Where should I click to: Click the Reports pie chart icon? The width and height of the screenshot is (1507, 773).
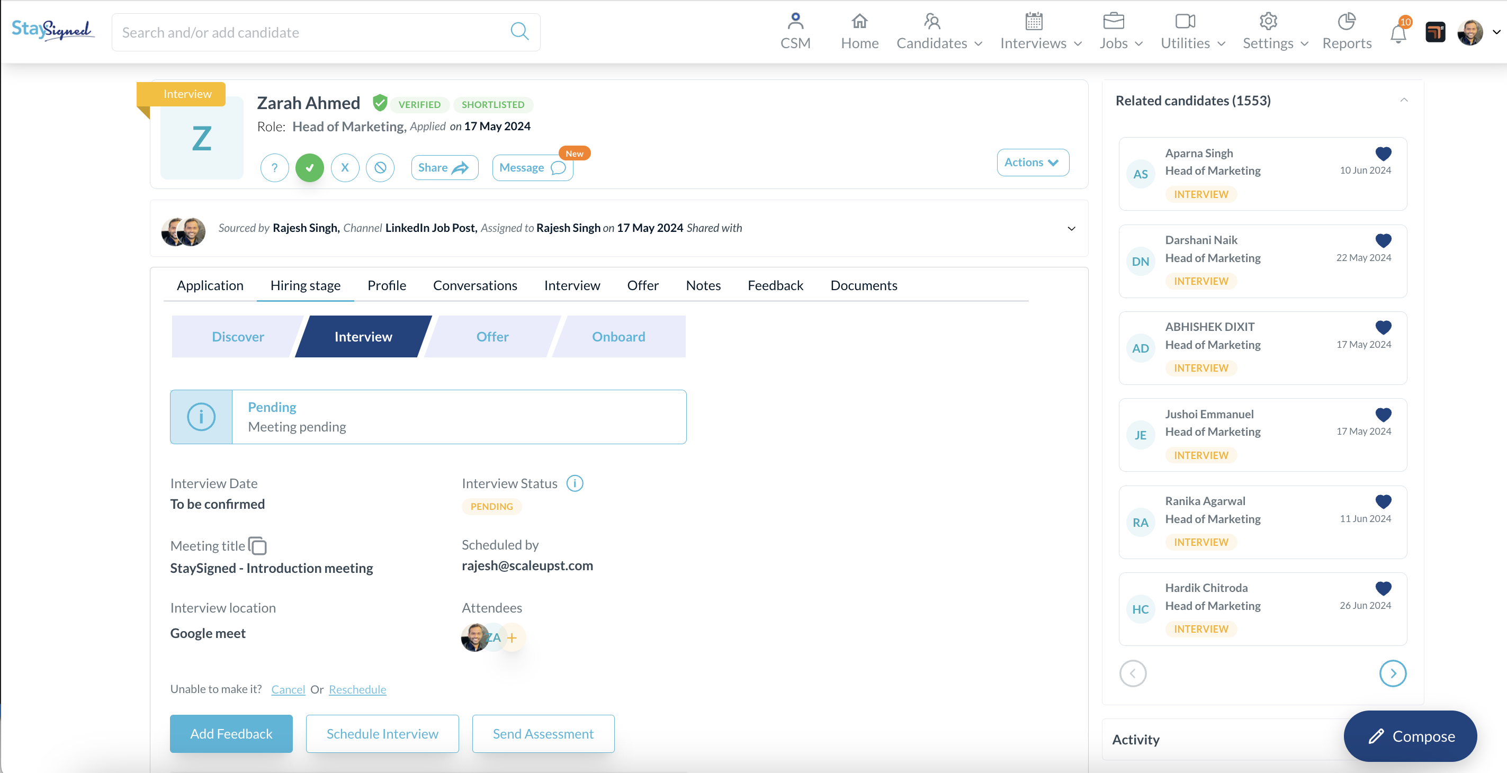(x=1346, y=22)
